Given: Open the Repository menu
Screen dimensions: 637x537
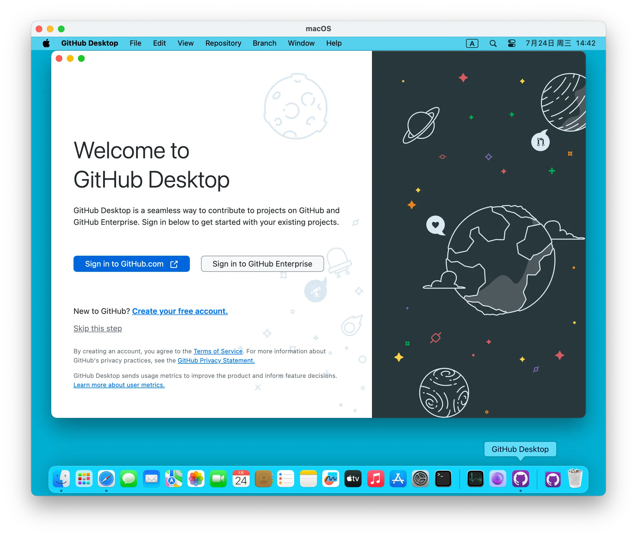Looking at the screenshot, I should point(223,43).
